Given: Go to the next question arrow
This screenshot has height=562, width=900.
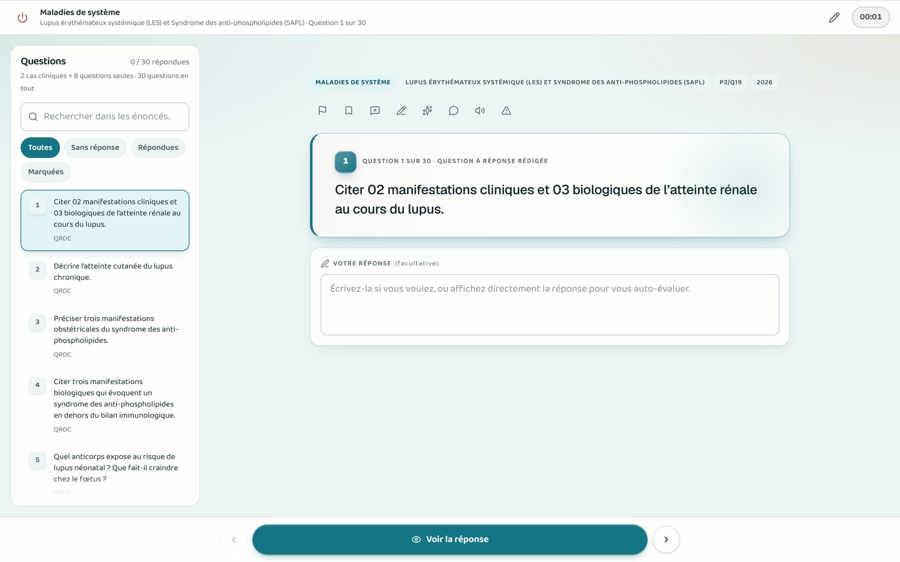Looking at the screenshot, I should [x=666, y=540].
